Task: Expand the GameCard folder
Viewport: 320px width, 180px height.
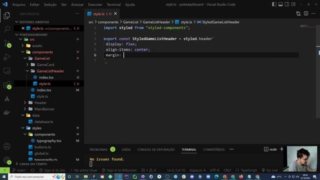Action: 27,64
